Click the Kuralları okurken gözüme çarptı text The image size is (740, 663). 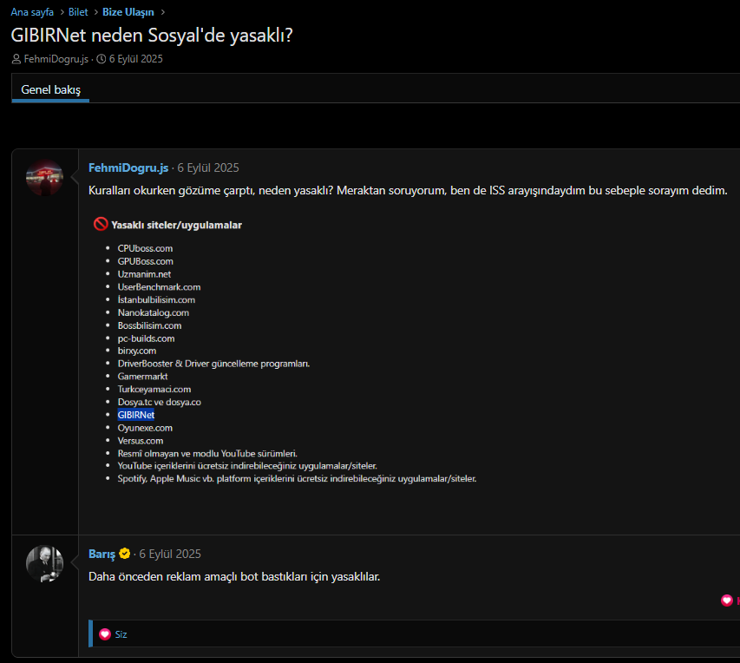coord(408,190)
